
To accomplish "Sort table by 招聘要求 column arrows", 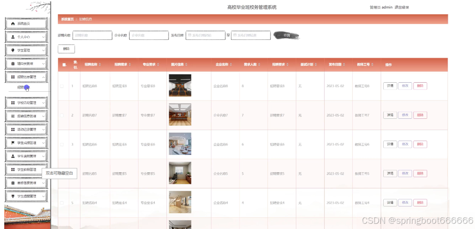I will pyautogui.click(x=287, y=65).
